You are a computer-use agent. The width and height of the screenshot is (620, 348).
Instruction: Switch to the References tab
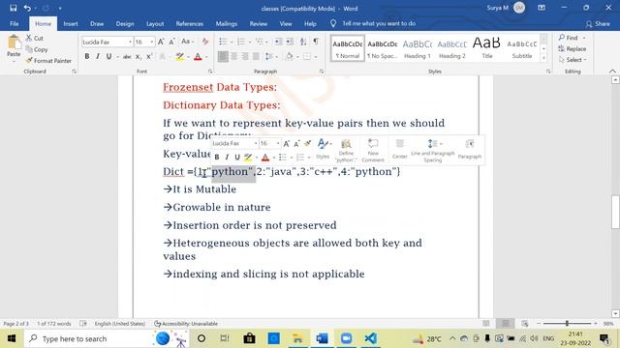190,23
